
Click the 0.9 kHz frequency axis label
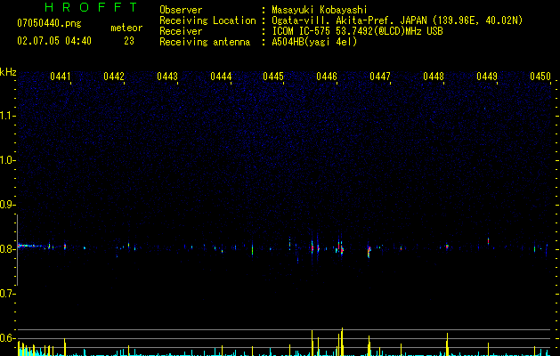coord(7,205)
